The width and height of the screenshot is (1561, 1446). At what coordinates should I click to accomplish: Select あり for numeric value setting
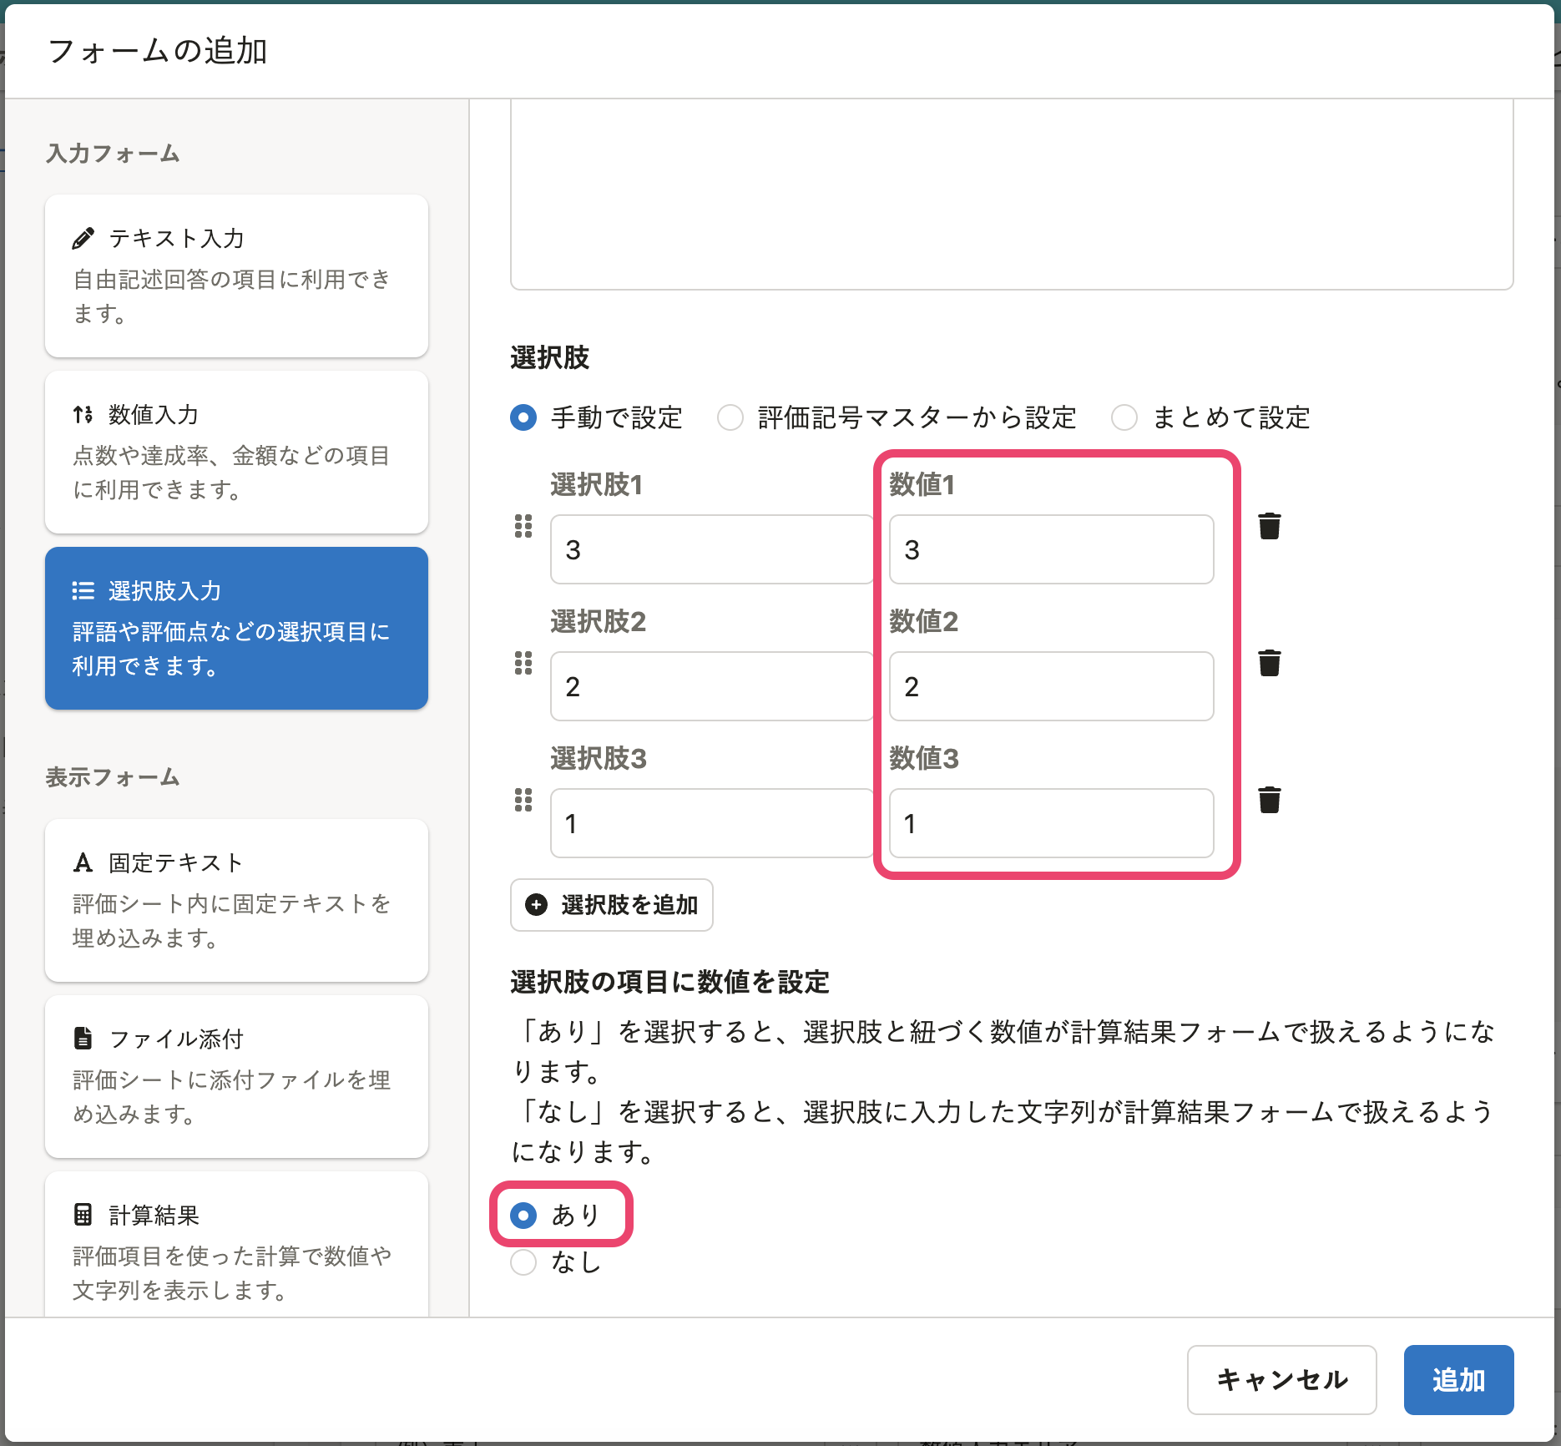(523, 1215)
